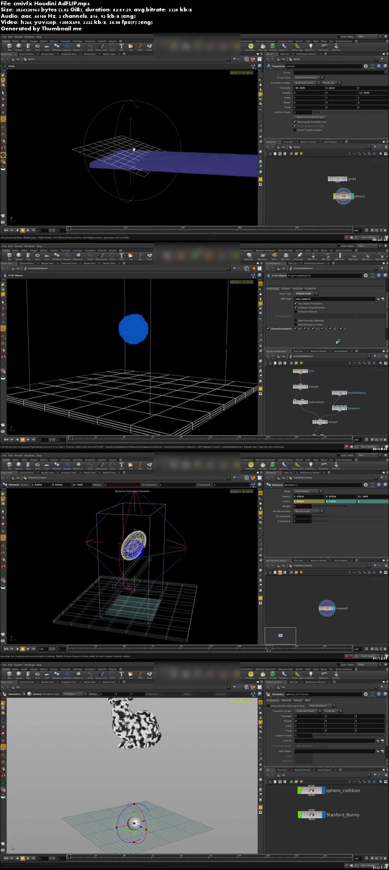Click the staticsolver1 node in the network
Viewport: 389px width, 870px height.
point(300,402)
